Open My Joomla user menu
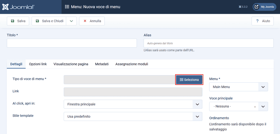This screenshot has width=280, height=134. [x=264, y=7]
